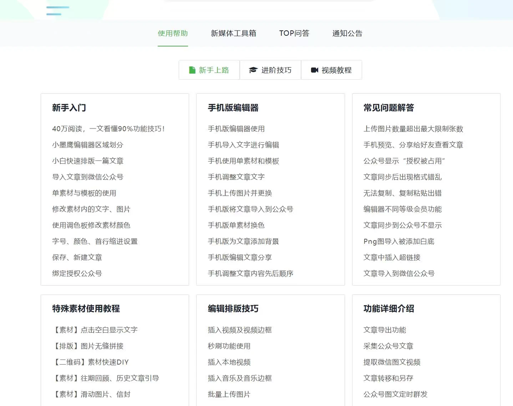This screenshot has width=513, height=406.
Task: Go to the 通知公告 tab
Action: coord(347,34)
